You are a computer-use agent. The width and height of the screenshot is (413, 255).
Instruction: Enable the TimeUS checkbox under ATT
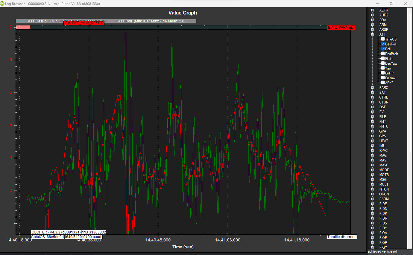pyautogui.click(x=382, y=39)
